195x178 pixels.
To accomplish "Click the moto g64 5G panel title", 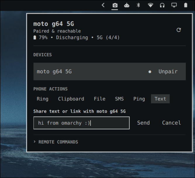I will point(54,24).
